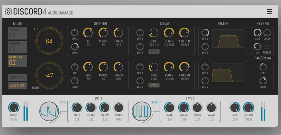
Task: Enable SYNC for the left delay
Action: pos(154,51)
